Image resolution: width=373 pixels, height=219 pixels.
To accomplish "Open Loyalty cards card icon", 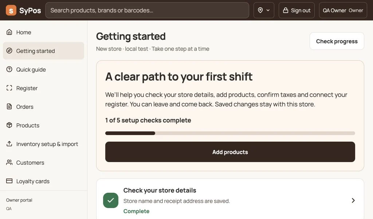I will pos(9,181).
